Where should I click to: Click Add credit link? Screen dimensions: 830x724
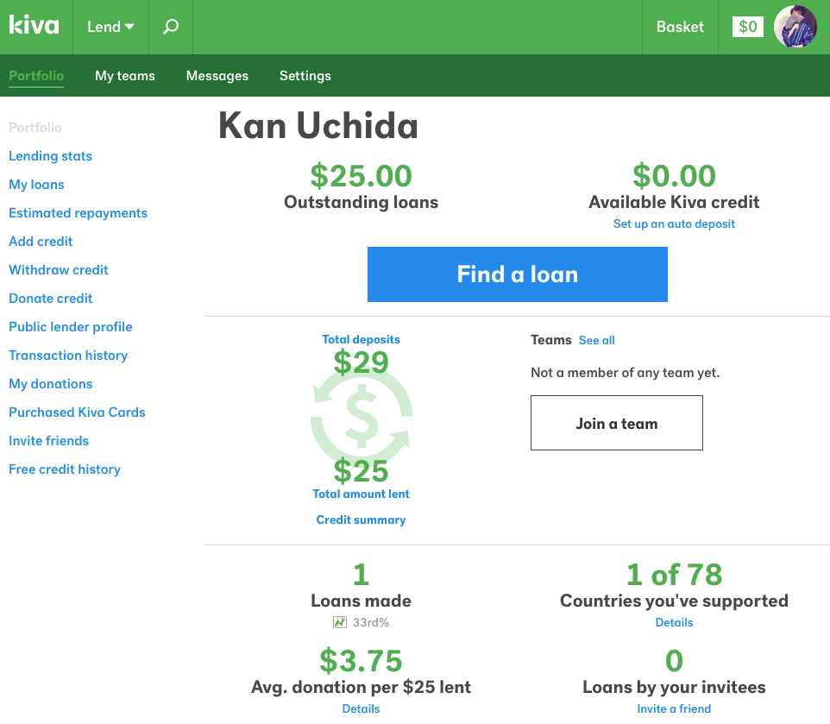tap(41, 242)
